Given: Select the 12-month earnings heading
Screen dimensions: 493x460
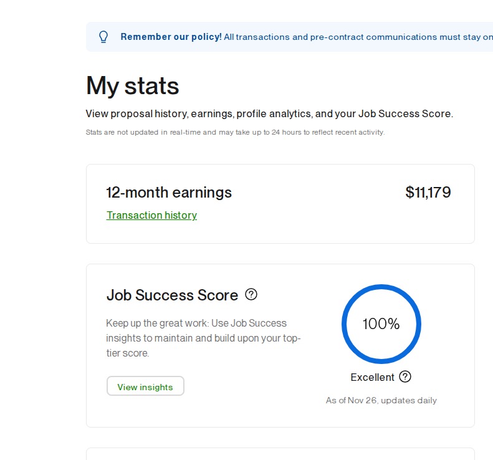Looking at the screenshot, I should pos(169,193).
